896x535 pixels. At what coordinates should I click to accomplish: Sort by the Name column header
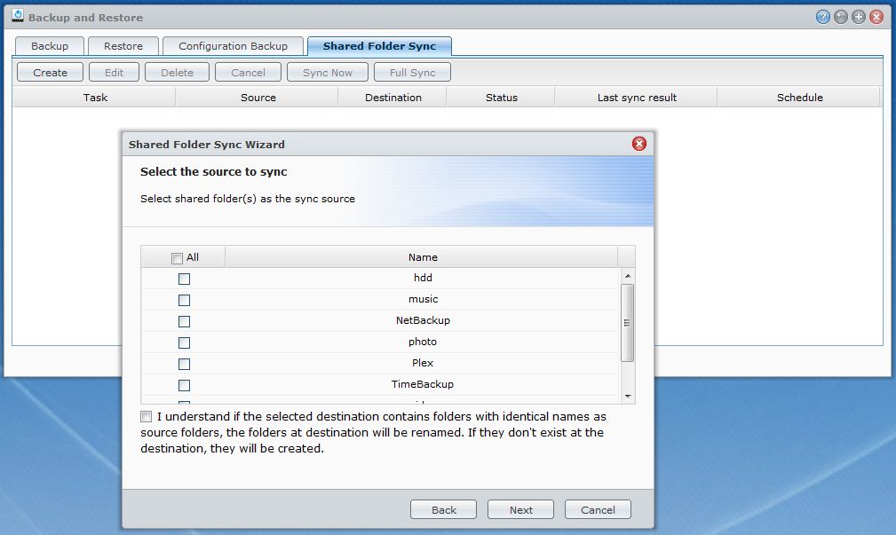(423, 257)
